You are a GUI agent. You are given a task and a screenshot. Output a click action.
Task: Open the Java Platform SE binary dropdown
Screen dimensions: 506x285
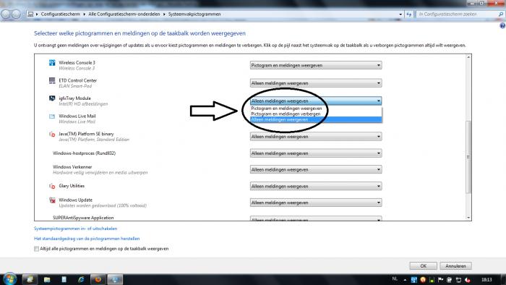tap(316, 137)
